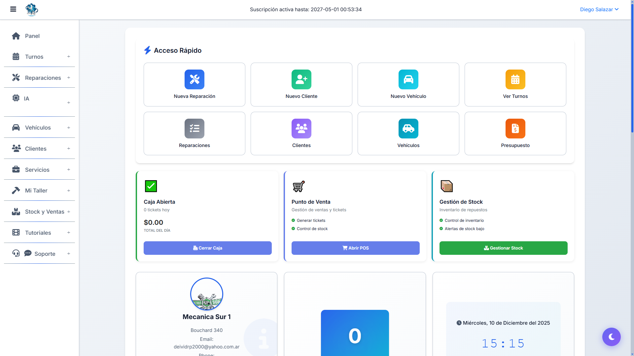Click the Nuevo Vehículo car icon

pyautogui.click(x=408, y=79)
